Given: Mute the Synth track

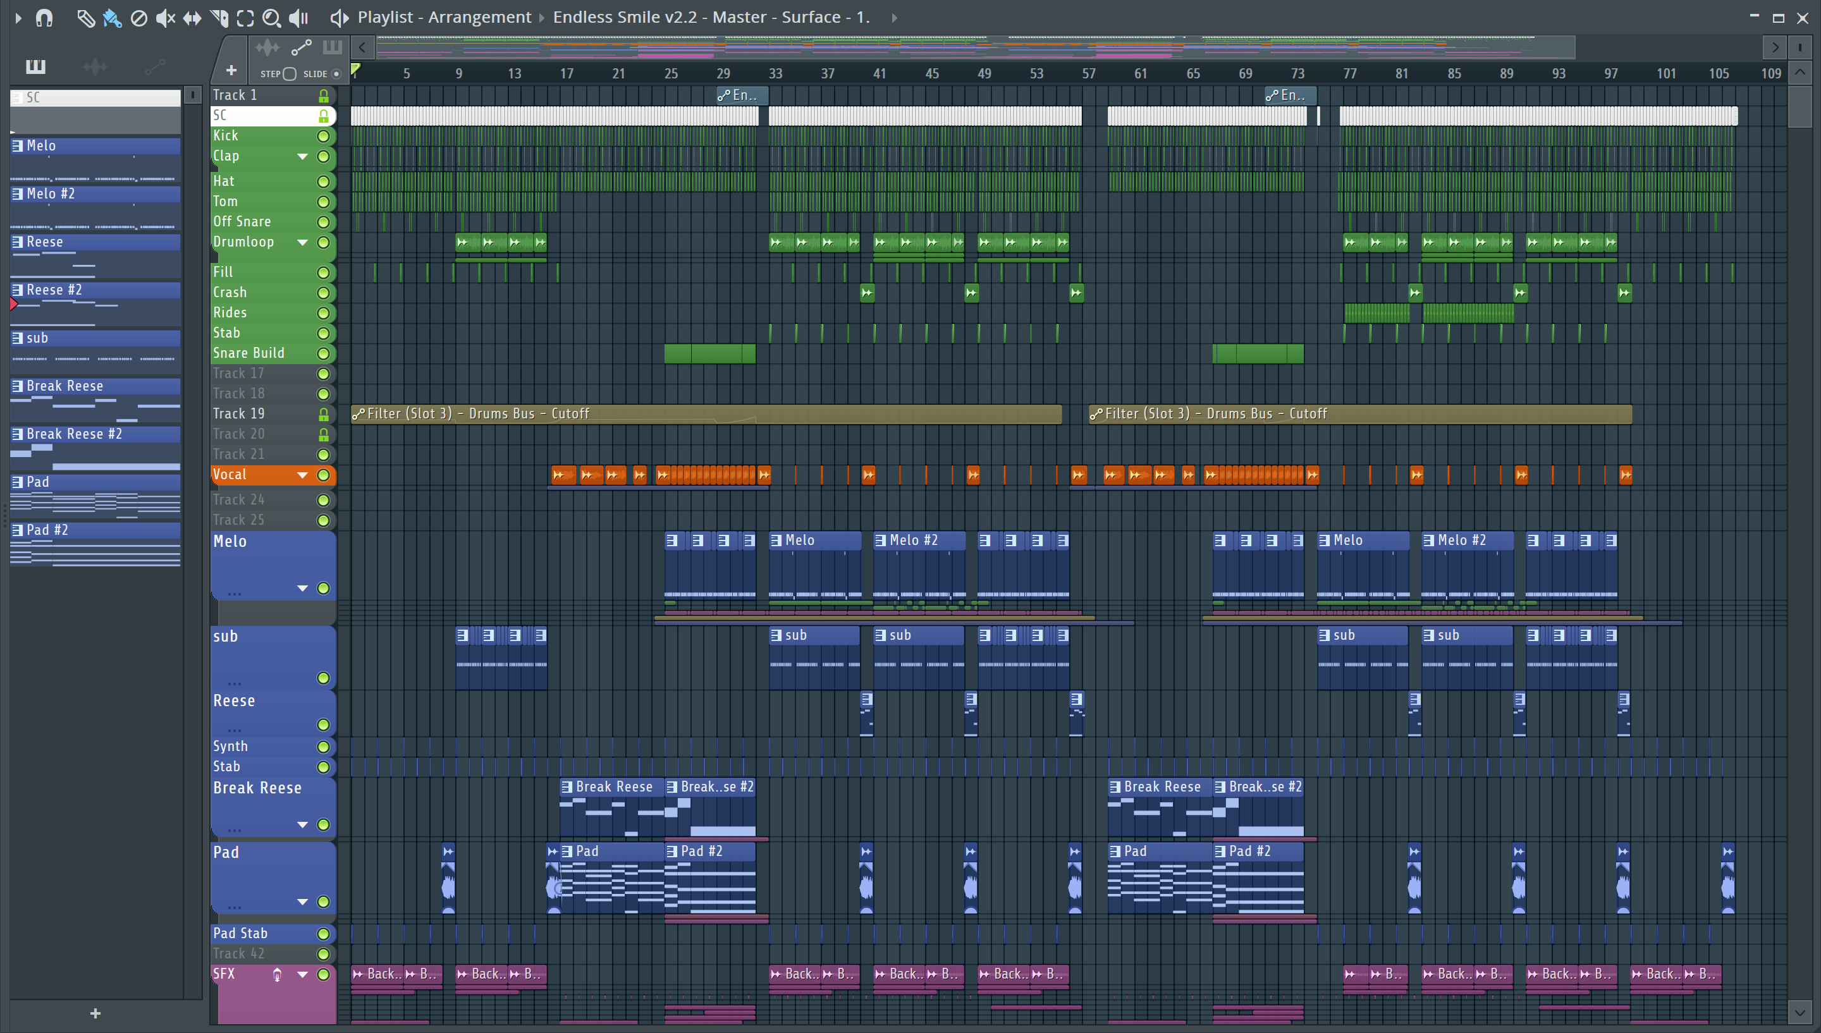Looking at the screenshot, I should coord(324,747).
